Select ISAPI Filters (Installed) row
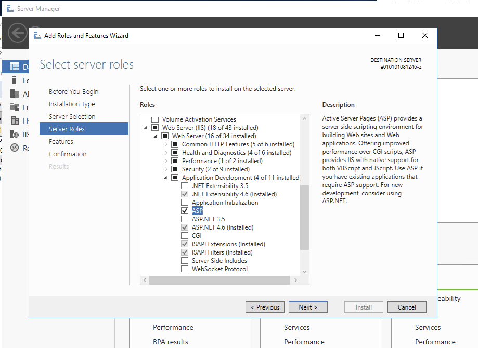 [222, 252]
